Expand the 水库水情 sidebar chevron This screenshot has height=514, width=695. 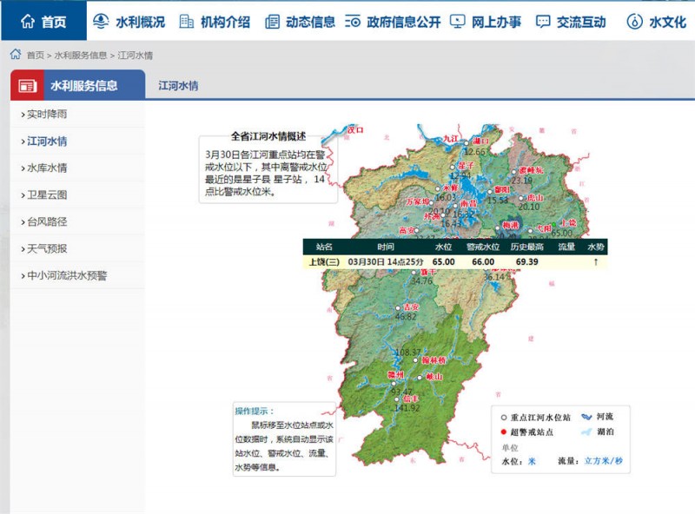pyautogui.click(x=23, y=167)
